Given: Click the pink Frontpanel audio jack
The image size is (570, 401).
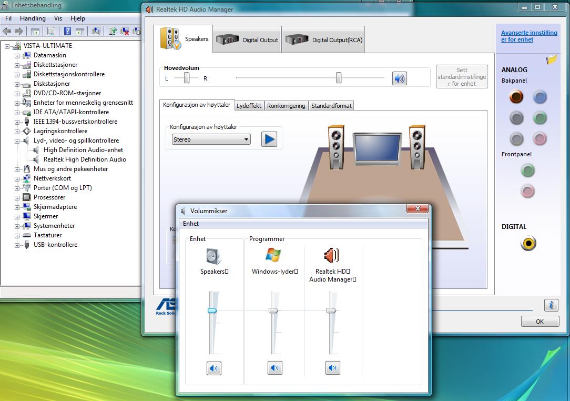Looking at the screenshot, I should 528,191.
